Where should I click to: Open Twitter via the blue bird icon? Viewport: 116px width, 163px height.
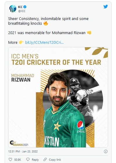click(106, 7)
